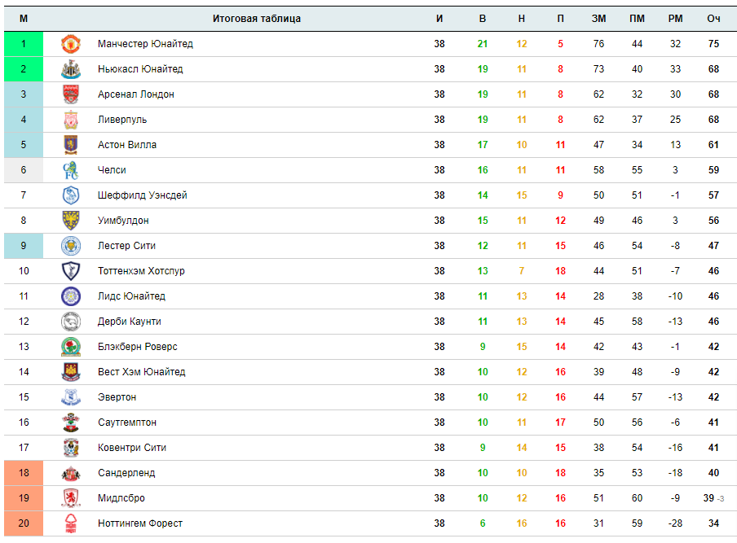This screenshot has width=737, height=543.
Task: Click the Итоговая таблица header title
Action: coord(257,19)
